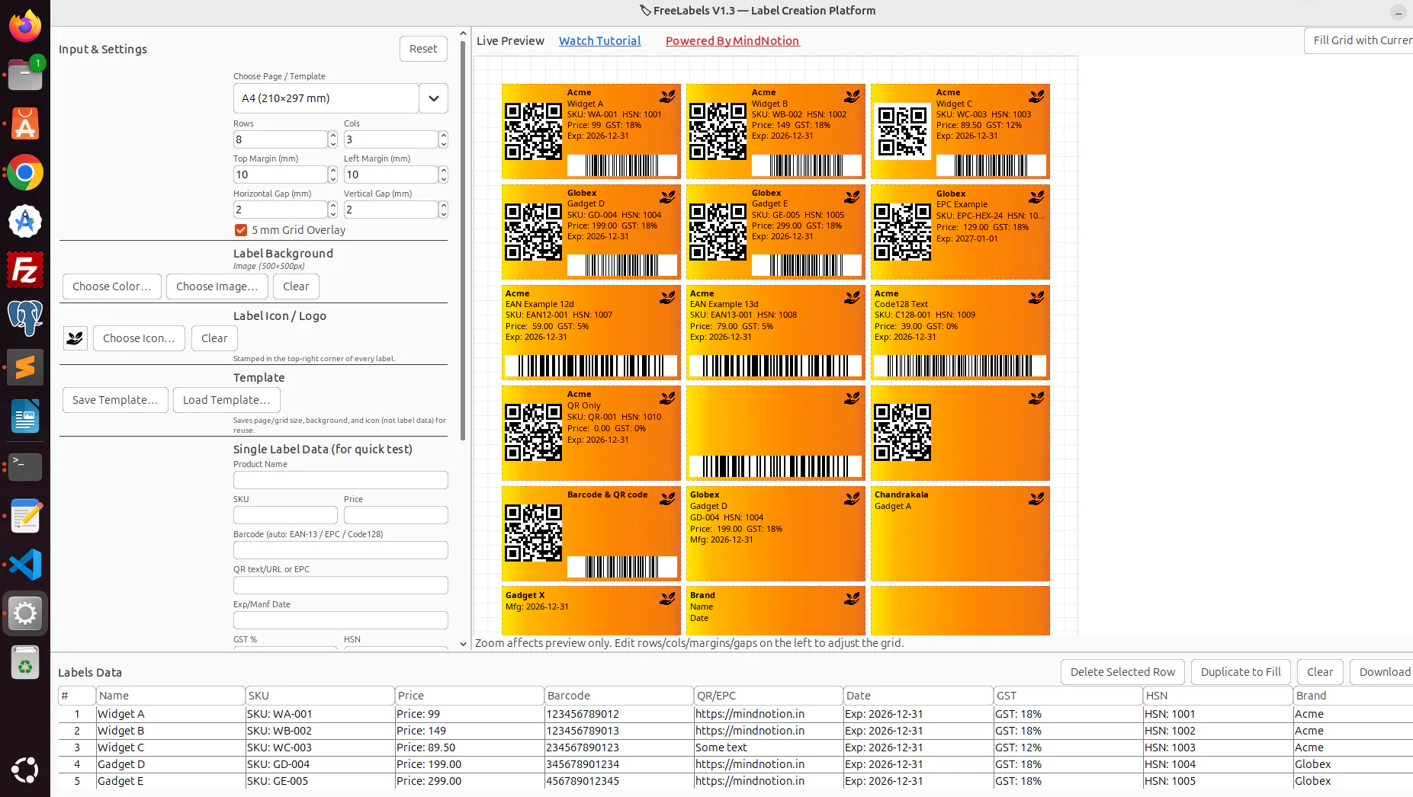Select the 'Some text' QR cell
This screenshot has height=797, width=1413.
(x=768, y=747)
